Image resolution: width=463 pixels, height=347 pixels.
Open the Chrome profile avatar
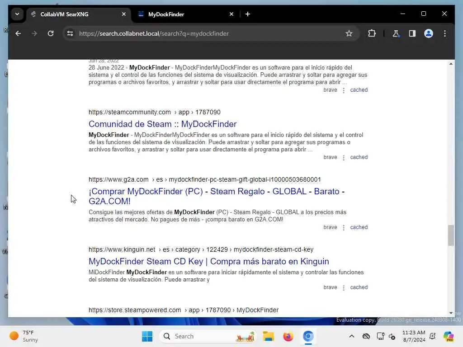[x=429, y=33]
